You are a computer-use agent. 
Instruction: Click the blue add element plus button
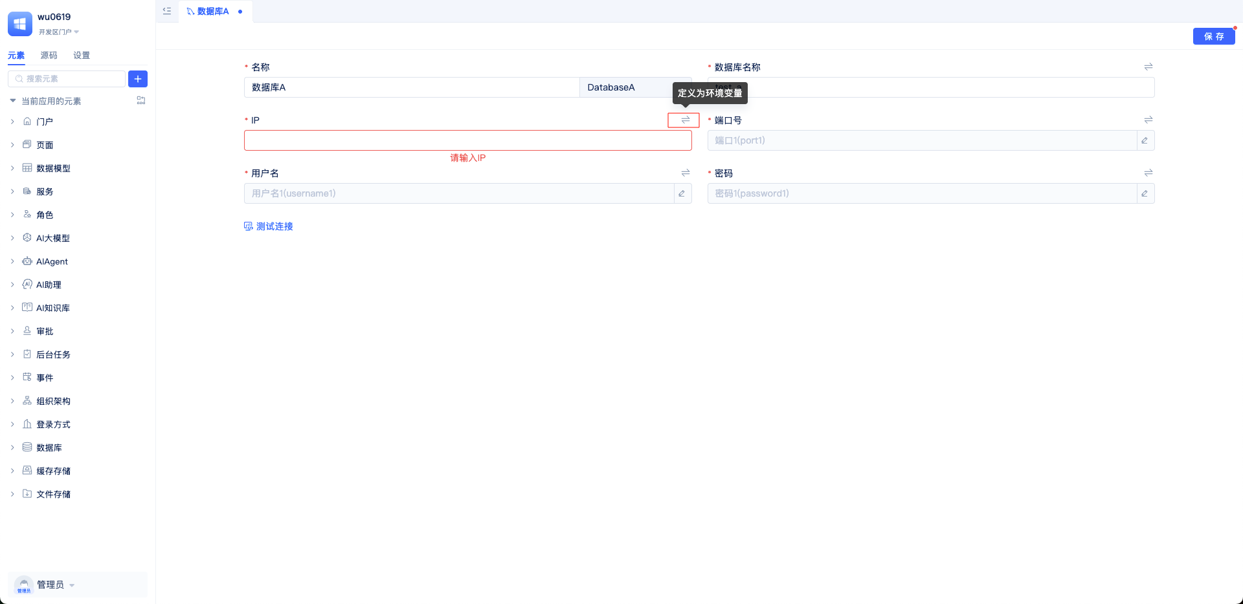pos(138,79)
